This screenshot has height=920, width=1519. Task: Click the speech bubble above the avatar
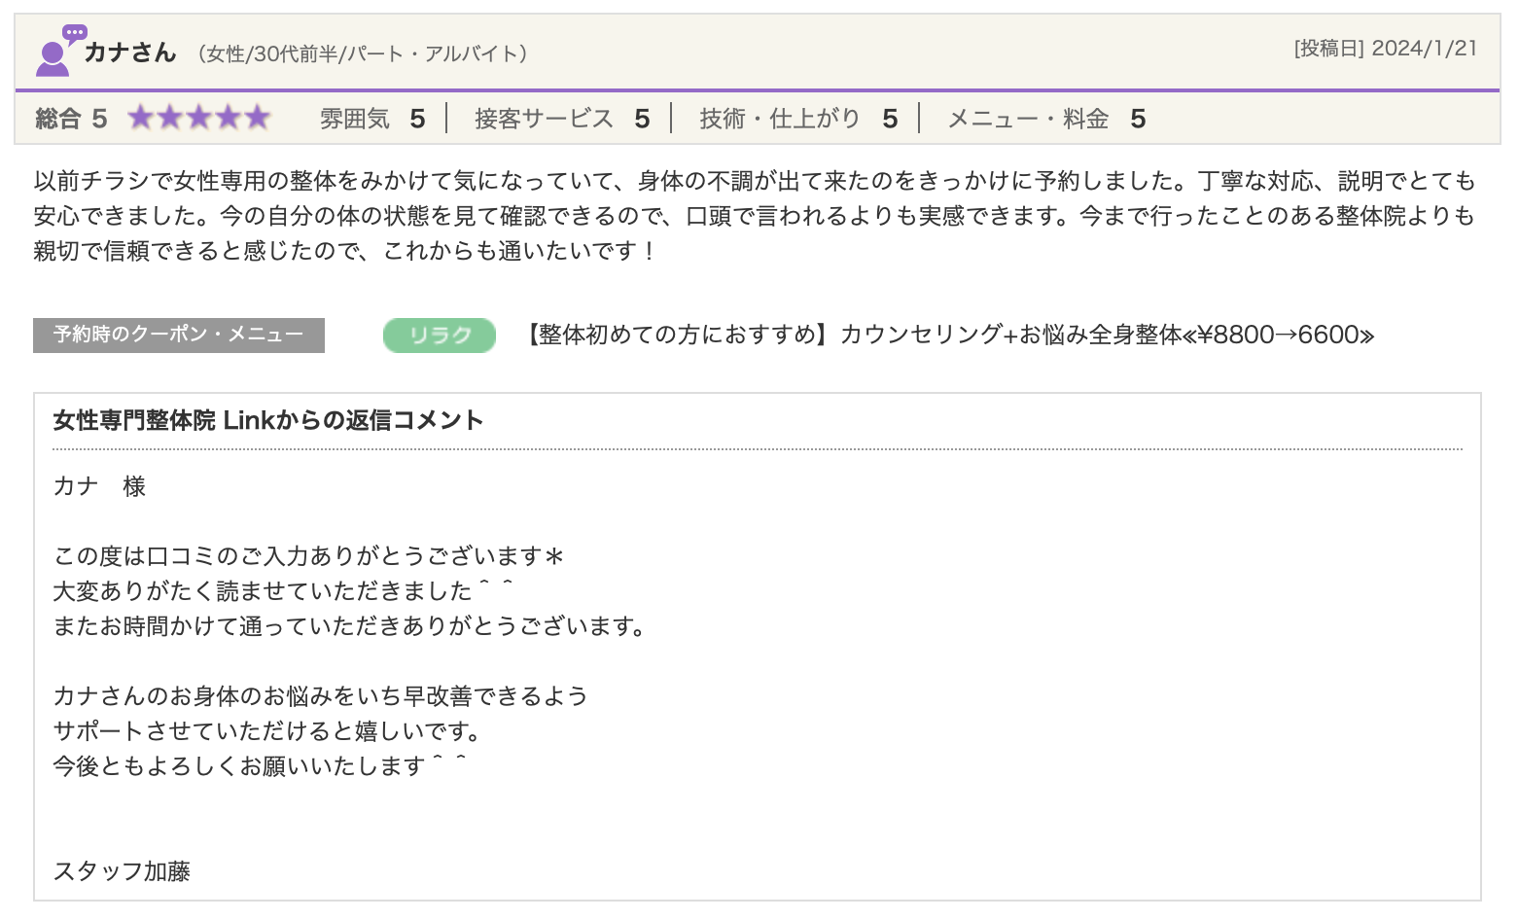75,33
